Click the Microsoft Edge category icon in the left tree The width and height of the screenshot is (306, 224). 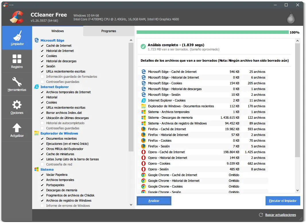[36, 40]
